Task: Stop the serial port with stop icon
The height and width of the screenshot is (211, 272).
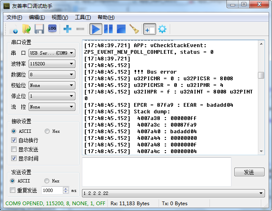Action: [121, 29]
